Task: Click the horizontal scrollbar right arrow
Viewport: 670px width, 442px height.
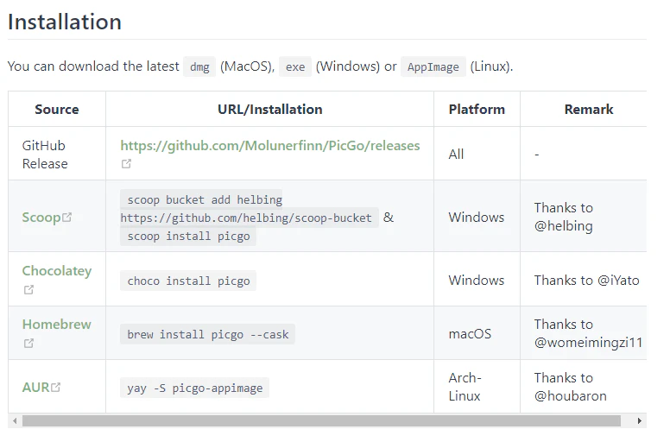Action: point(639,421)
